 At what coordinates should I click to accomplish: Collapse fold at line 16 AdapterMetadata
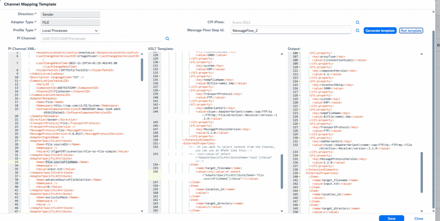point(20,98)
